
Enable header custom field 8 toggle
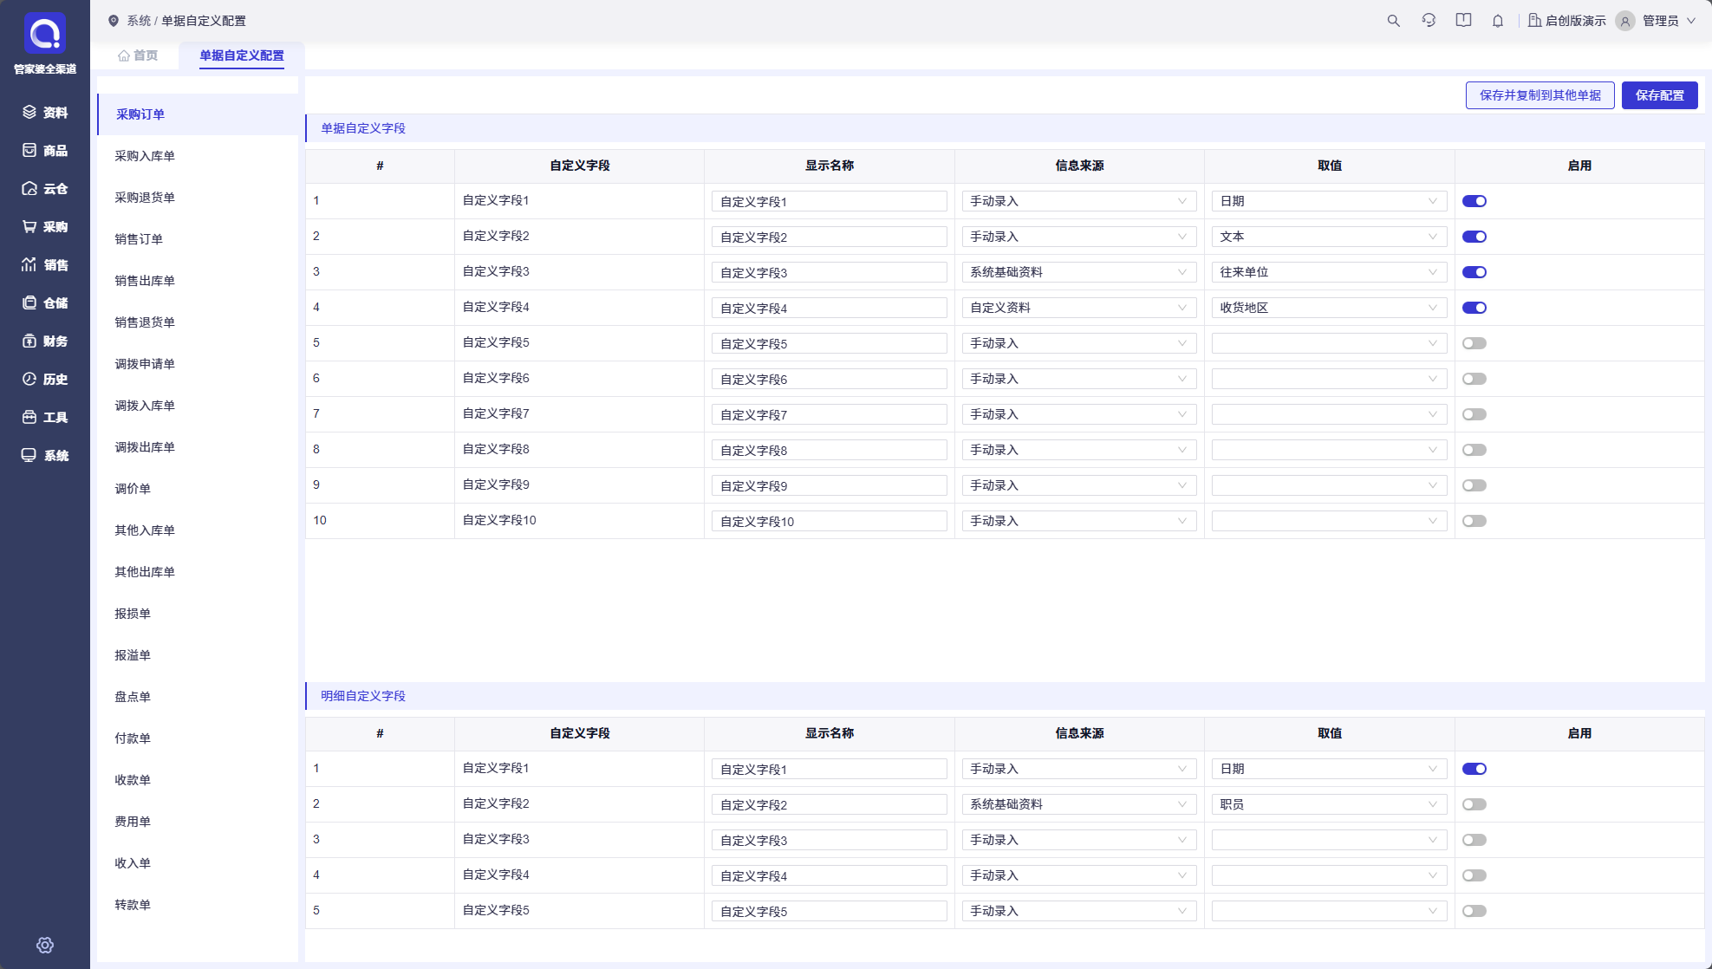coord(1474,450)
